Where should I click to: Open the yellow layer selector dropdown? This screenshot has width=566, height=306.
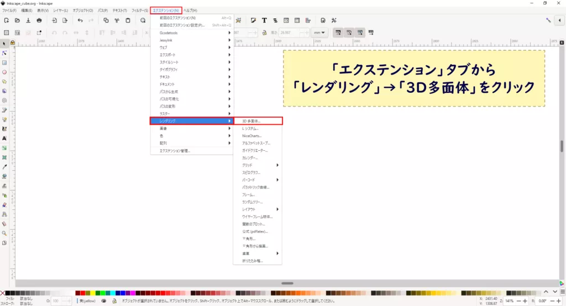tap(87, 300)
